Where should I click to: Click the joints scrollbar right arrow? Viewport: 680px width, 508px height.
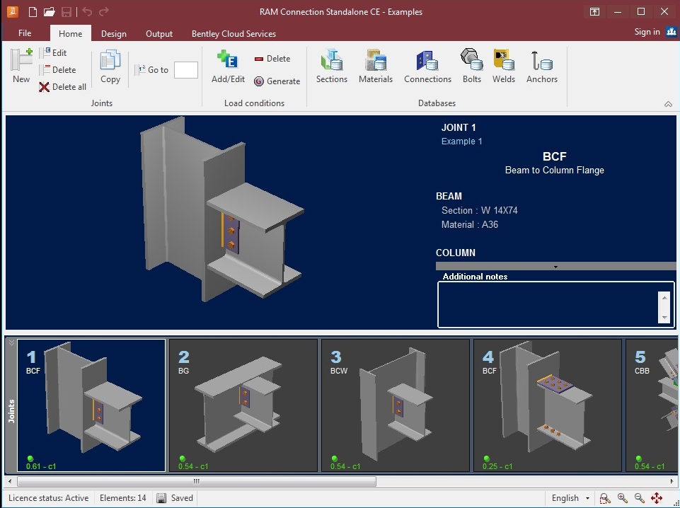(x=672, y=481)
